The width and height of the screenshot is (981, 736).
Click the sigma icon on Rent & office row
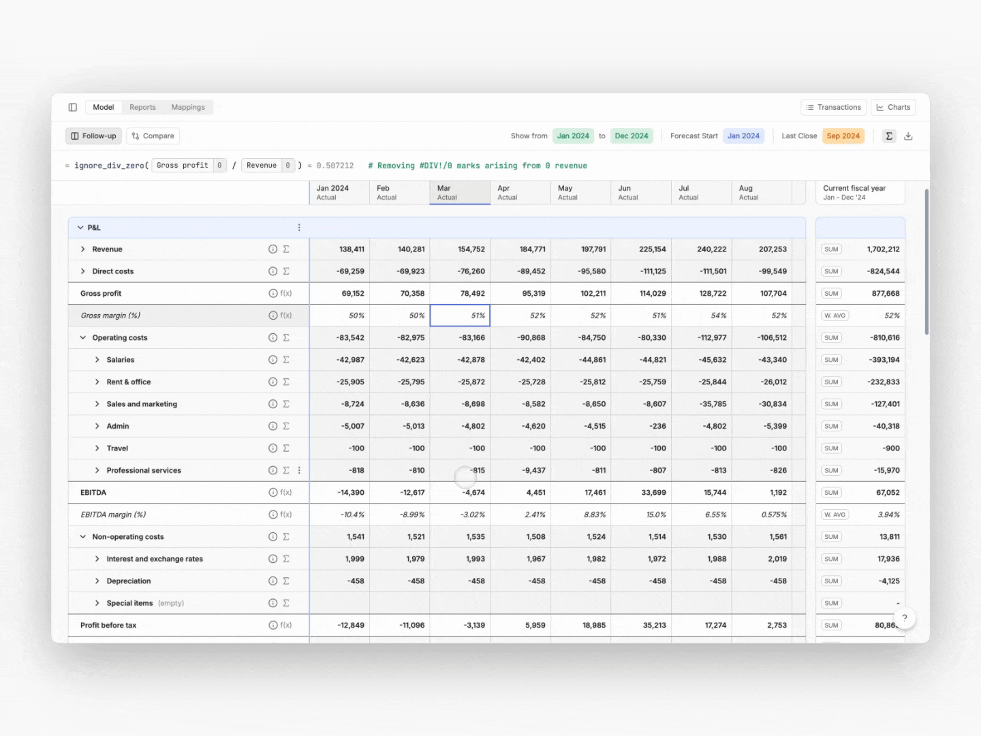pos(286,382)
